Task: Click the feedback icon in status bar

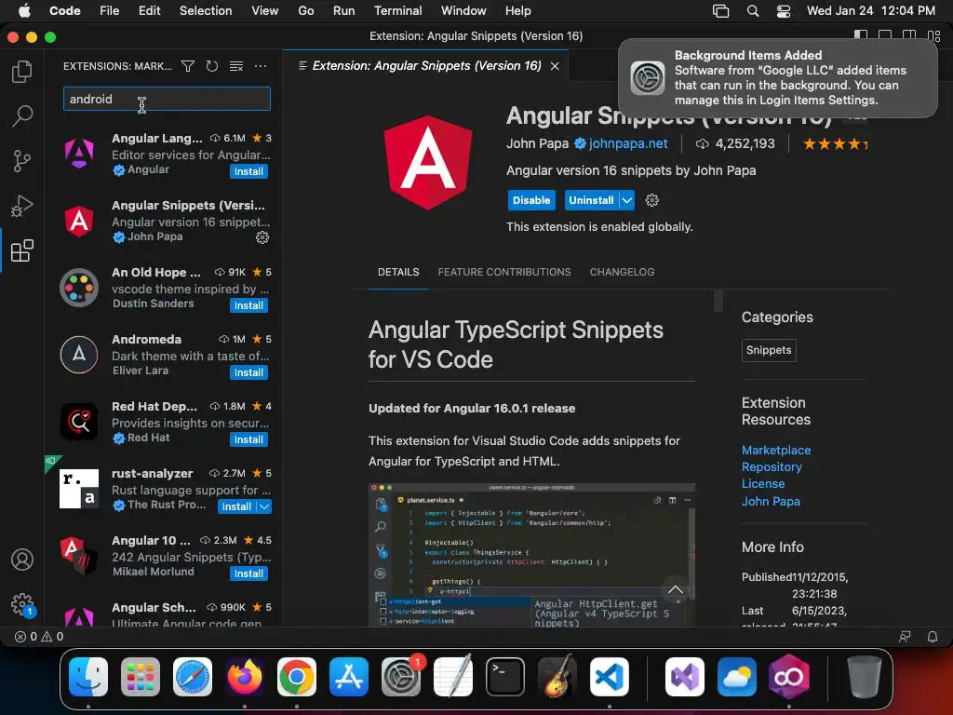Action: (905, 637)
